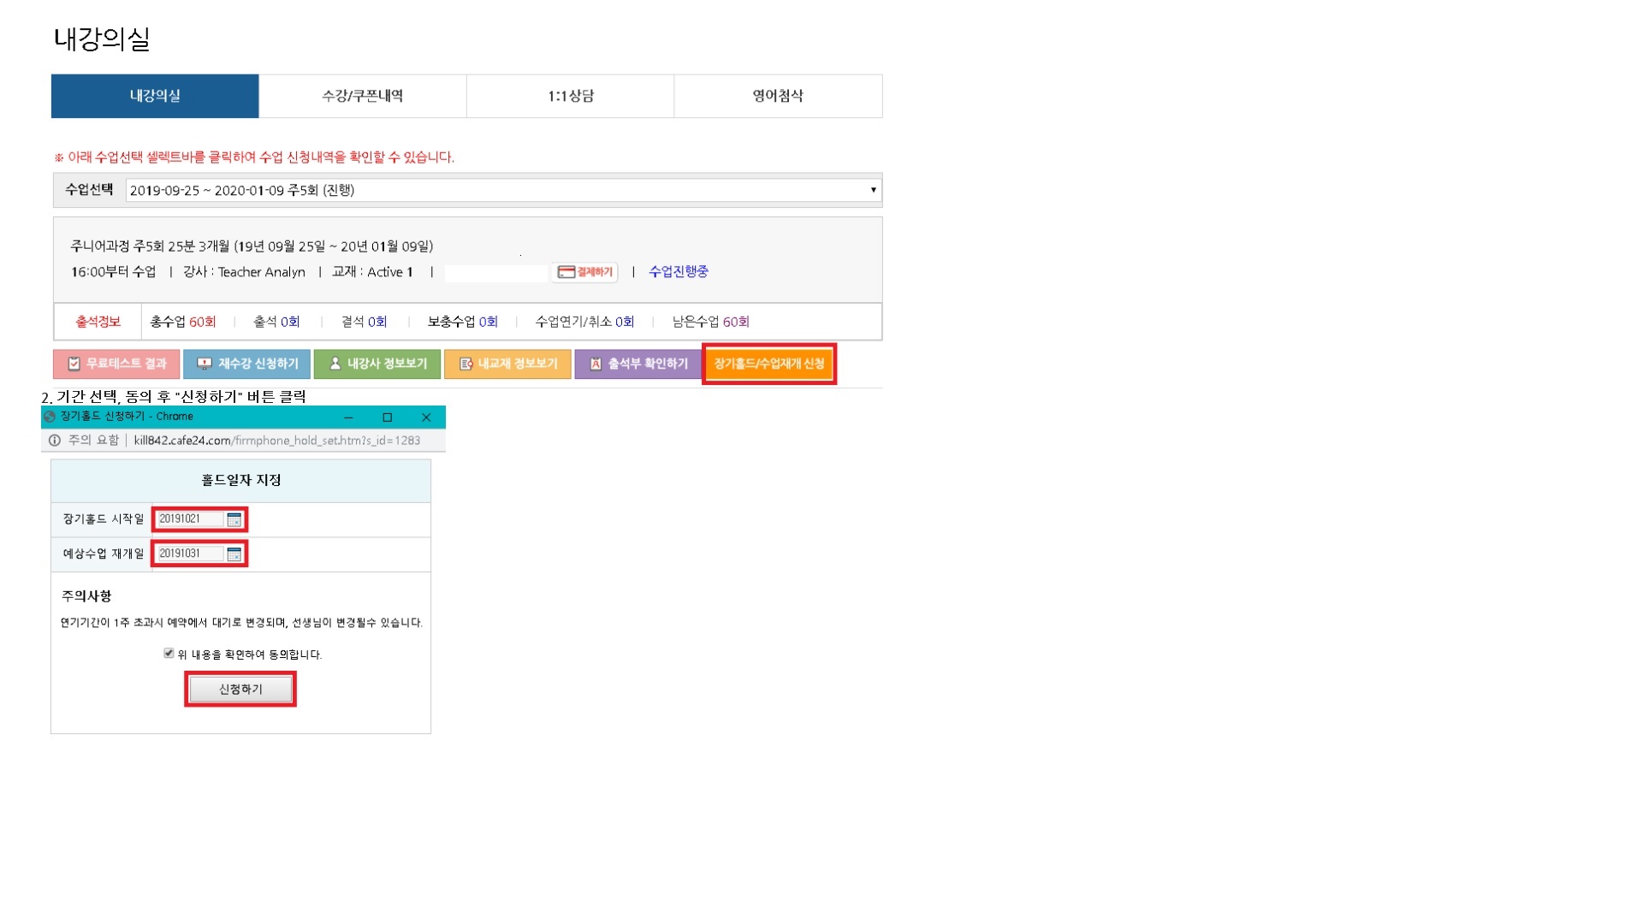
Task: Click the 신청하기 submit button
Action: (x=240, y=689)
